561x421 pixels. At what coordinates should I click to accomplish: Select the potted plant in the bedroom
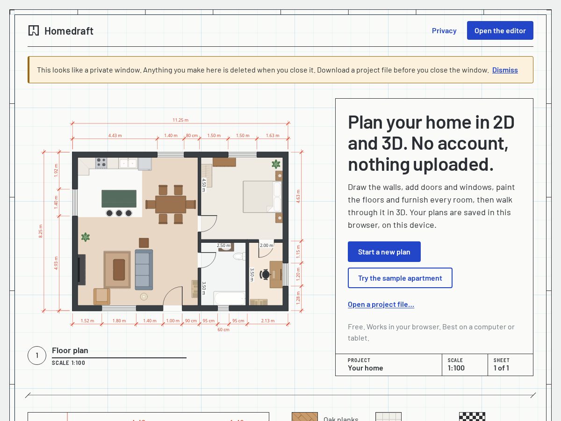276,164
